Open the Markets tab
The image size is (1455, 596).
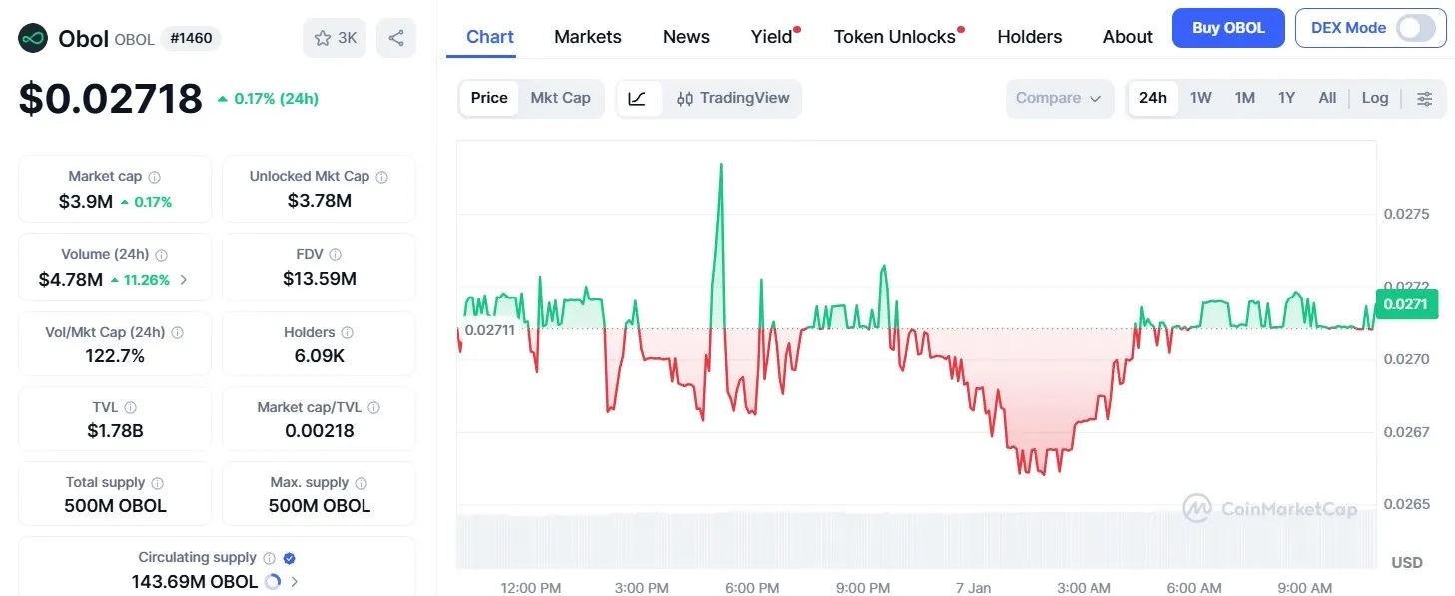pos(587,37)
